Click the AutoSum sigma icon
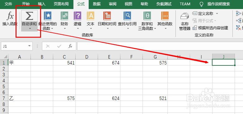The image size is (243, 114). pyautogui.click(x=29, y=16)
